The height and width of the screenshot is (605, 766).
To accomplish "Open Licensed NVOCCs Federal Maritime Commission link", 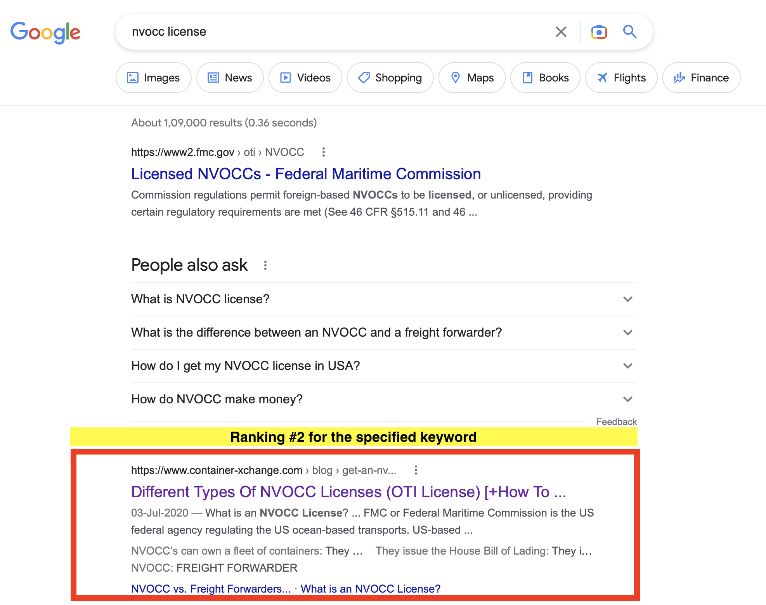I will pyautogui.click(x=306, y=174).
